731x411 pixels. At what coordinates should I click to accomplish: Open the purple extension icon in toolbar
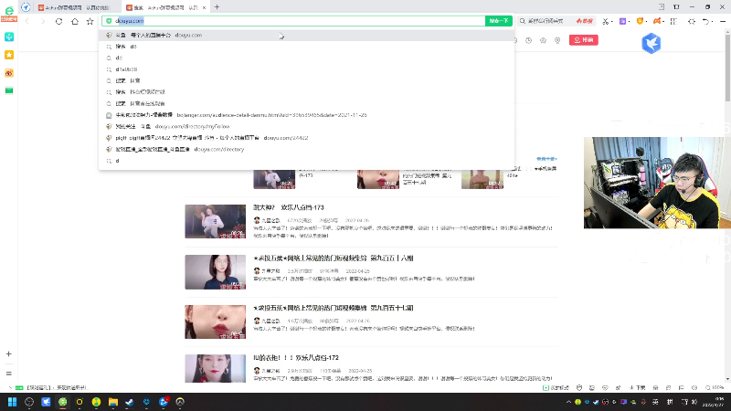(x=622, y=21)
